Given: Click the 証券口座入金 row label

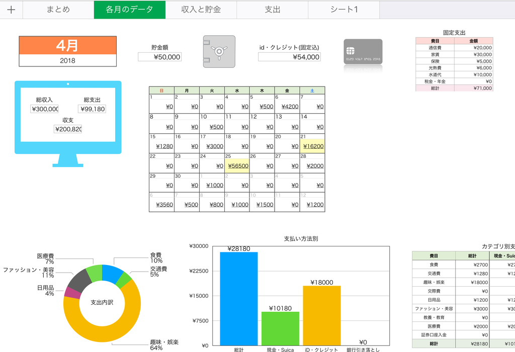Looking at the screenshot, I should (434, 335).
